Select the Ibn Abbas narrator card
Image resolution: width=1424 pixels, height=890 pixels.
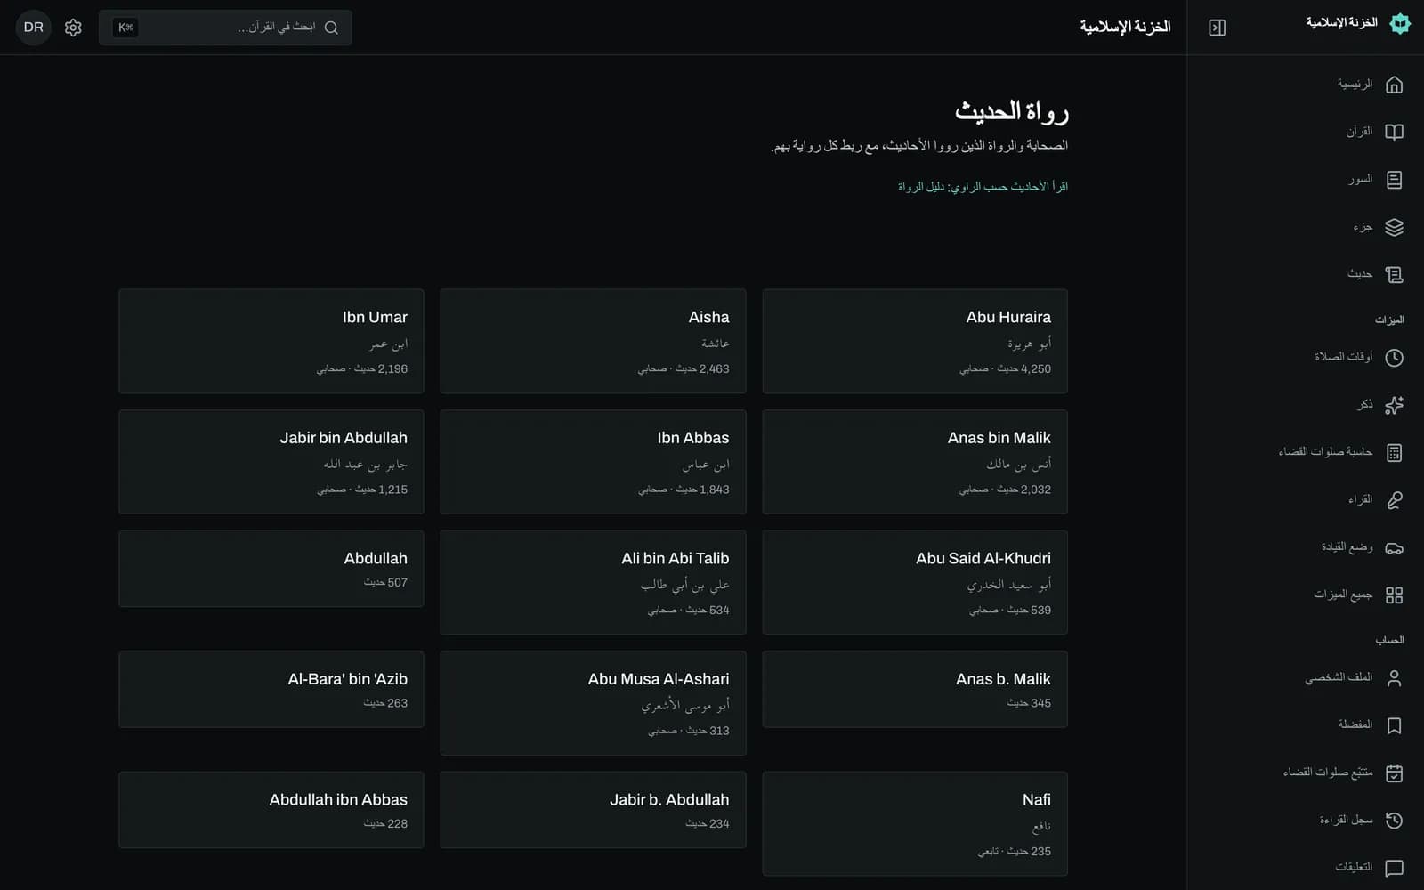point(593,462)
